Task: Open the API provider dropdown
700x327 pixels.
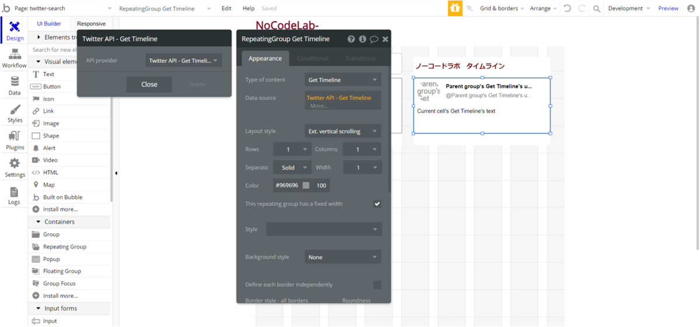Action: [184, 61]
